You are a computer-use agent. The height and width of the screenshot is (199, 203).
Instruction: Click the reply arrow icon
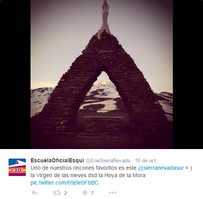pos(34,193)
